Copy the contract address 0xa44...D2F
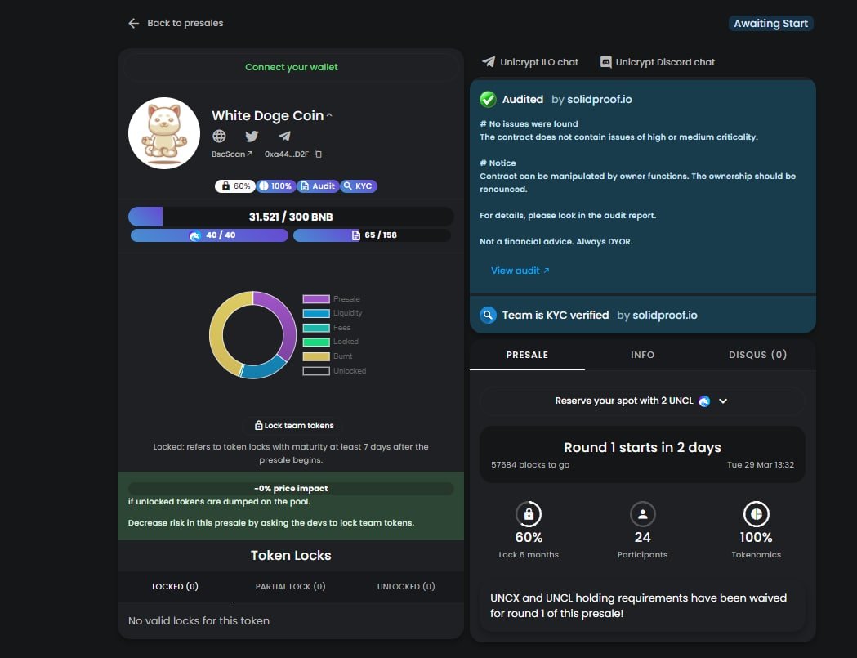This screenshot has width=857, height=658. point(318,154)
